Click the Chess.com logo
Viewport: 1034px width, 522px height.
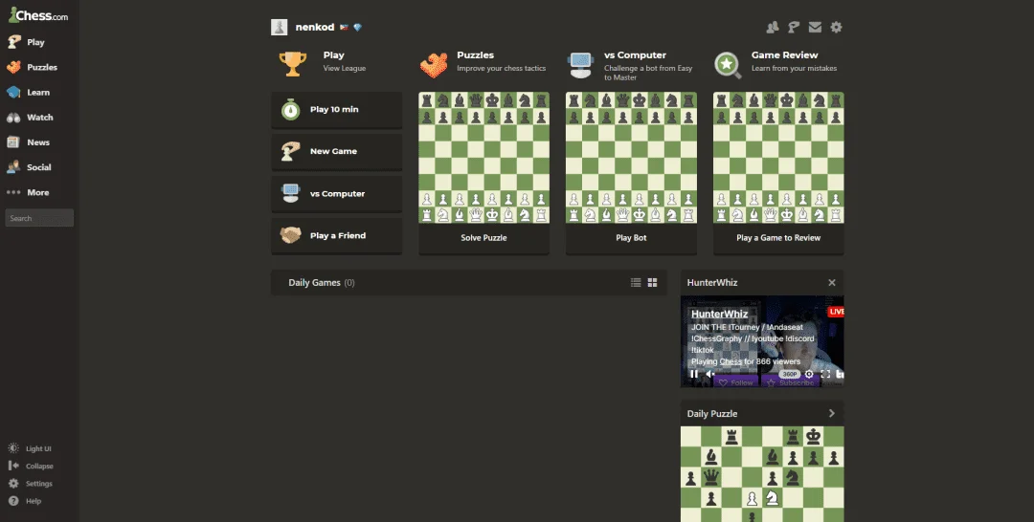pos(38,15)
